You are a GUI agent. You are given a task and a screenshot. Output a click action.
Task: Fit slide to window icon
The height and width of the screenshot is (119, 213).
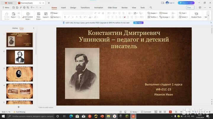click(x=176, y=112)
